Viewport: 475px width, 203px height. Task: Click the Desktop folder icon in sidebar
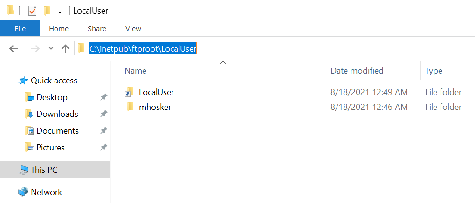tap(29, 97)
